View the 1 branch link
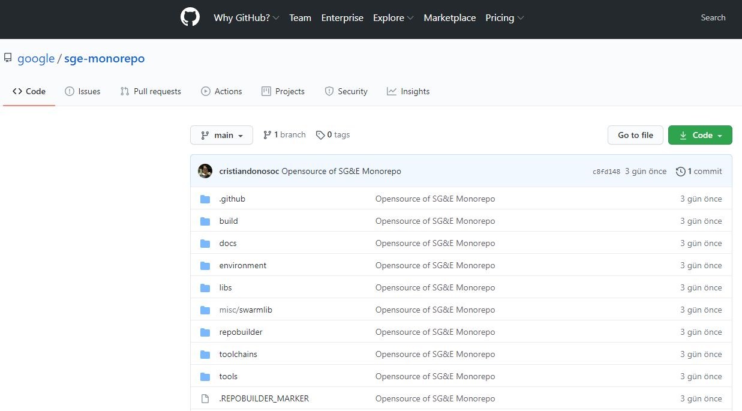This screenshot has width=742, height=411. coord(284,135)
